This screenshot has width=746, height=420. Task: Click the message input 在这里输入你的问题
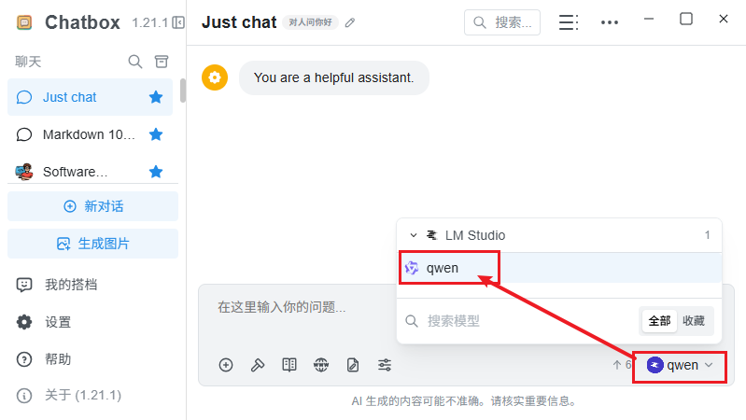coord(304,307)
